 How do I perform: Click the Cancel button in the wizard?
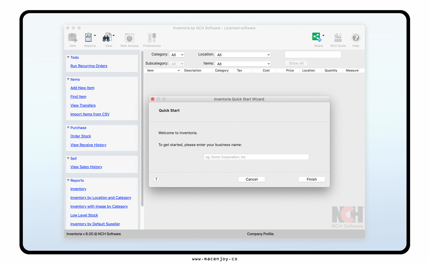[x=252, y=179]
